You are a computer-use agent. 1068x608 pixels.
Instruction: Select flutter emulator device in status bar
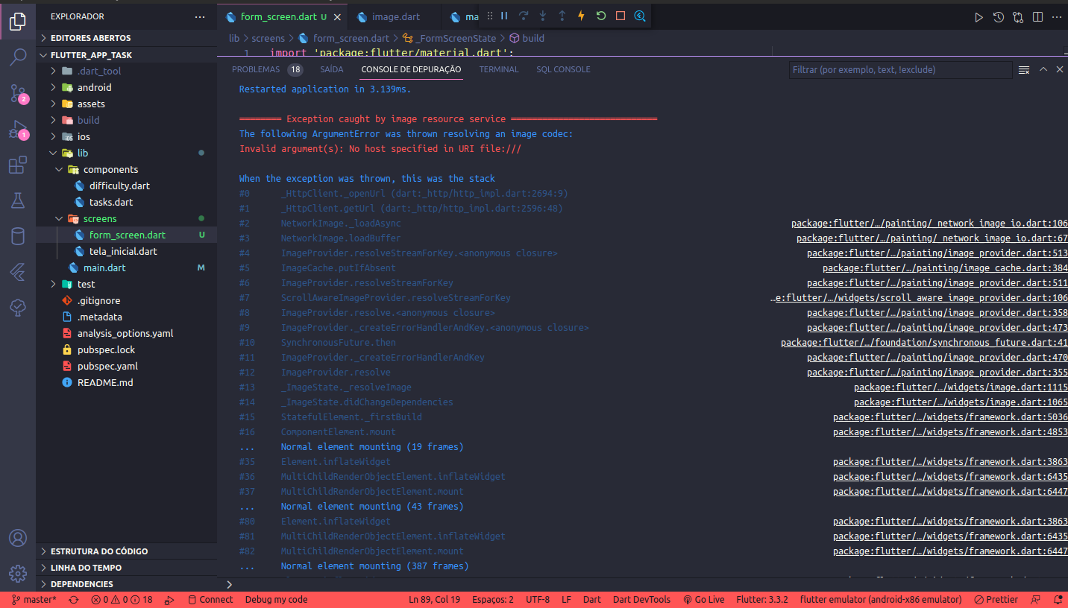click(881, 600)
